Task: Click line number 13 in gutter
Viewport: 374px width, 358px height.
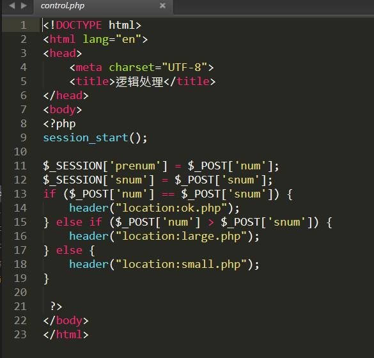Action: point(20,194)
